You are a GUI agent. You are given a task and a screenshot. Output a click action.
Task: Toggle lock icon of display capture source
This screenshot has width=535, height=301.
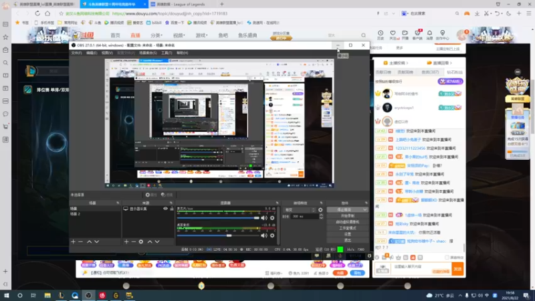[x=172, y=209]
